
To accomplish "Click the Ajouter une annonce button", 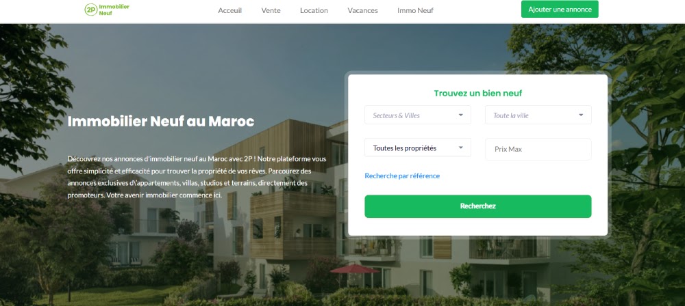I will 560,9.
